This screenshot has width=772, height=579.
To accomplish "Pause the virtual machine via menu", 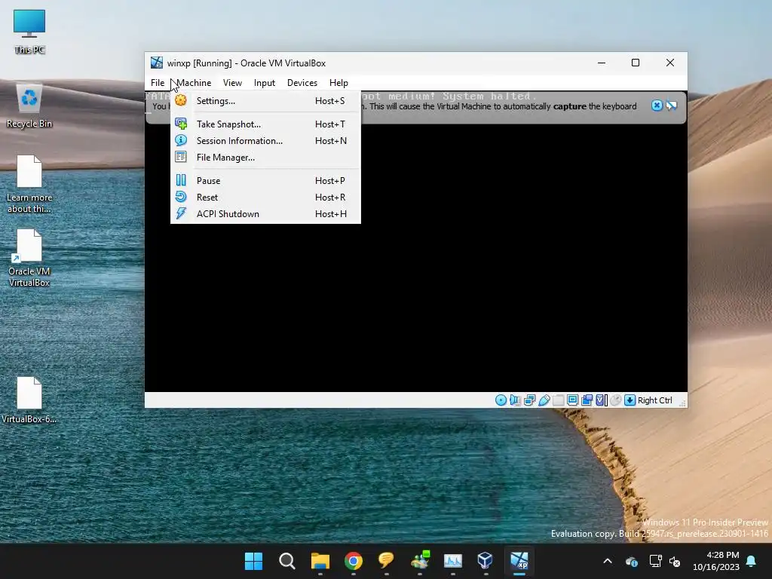I will click(265, 181).
